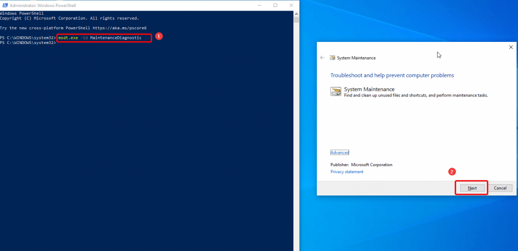
Task: Click the Microsoft Corporation copyright line
Action: [x=69, y=18]
